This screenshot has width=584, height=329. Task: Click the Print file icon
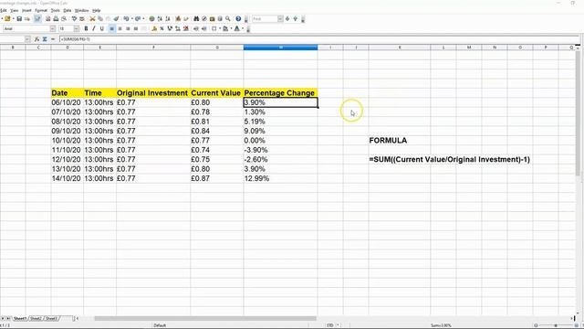pos(56,18)
